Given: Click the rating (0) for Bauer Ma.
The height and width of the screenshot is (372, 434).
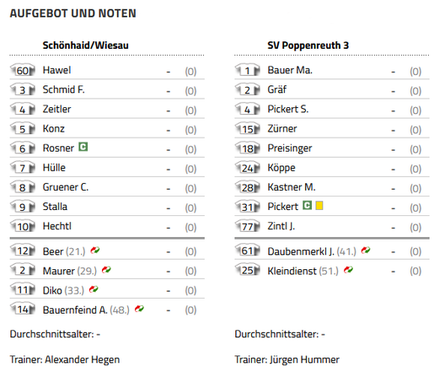Looking at the screenshot, I should click(415, 72).
